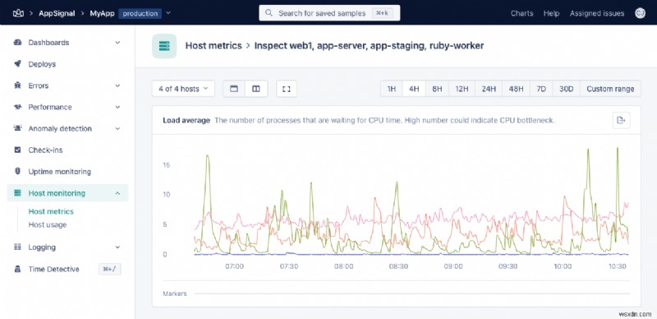This screenshot has width=657, height=319.
Task: Click the Host monitoring server icon
Action: [17, 193]
